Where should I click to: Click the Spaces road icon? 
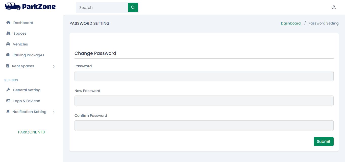coord(8,33)
